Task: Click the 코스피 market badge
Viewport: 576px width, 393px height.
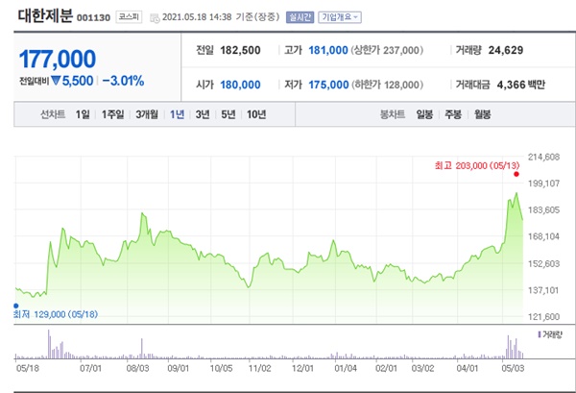Action: [x=129, y=17]
